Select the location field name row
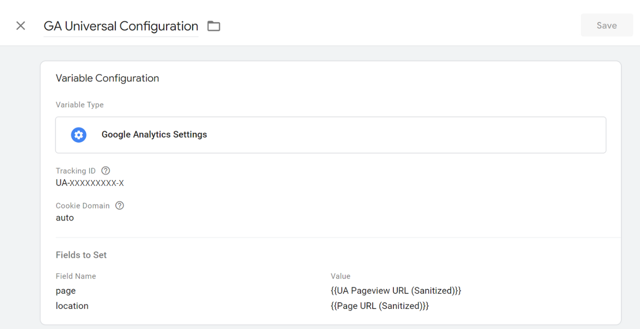 [72, 306]
